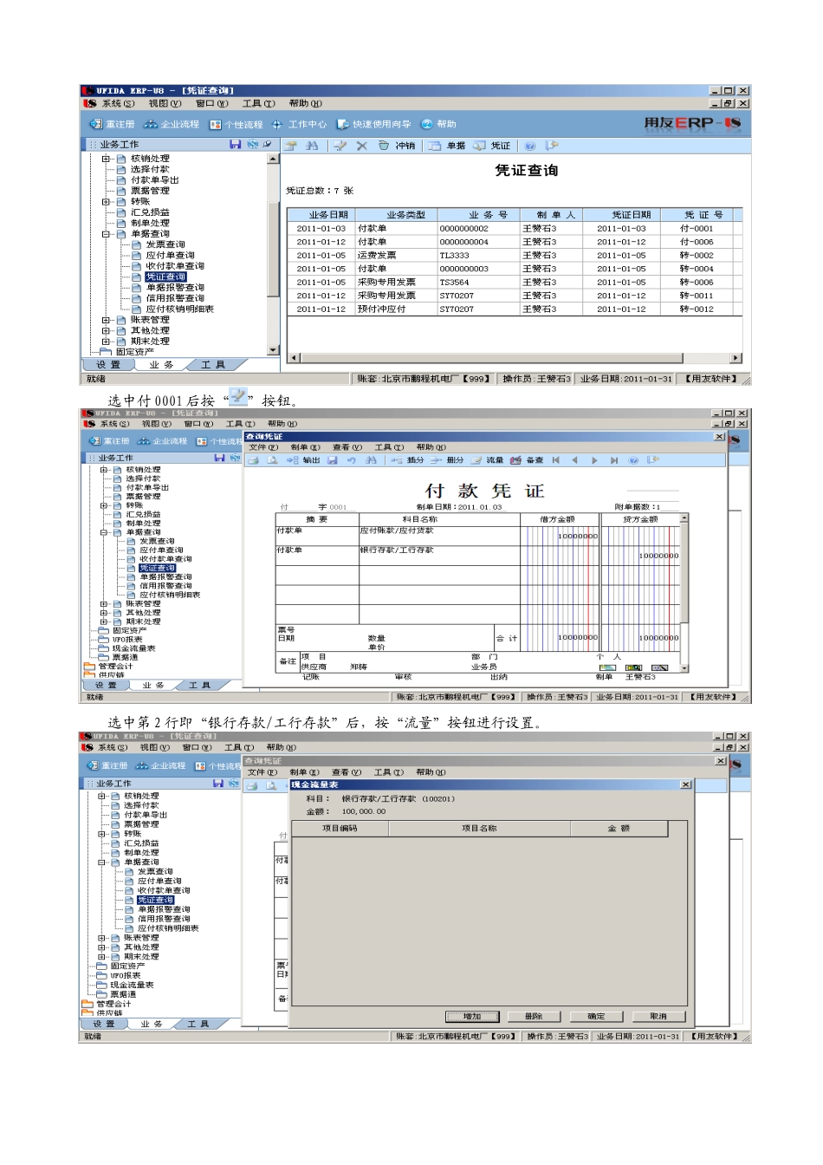
Task: Expand 其他处理 node in first screenshot tree
Action: tap(106, 330)
